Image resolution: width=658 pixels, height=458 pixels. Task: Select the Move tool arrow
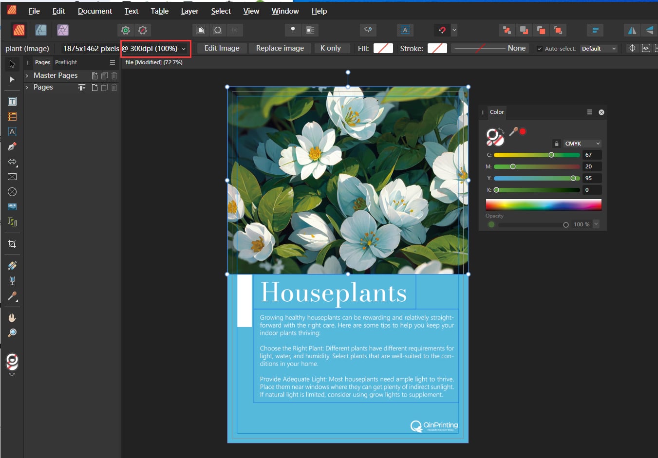click(x=12, y=64)
